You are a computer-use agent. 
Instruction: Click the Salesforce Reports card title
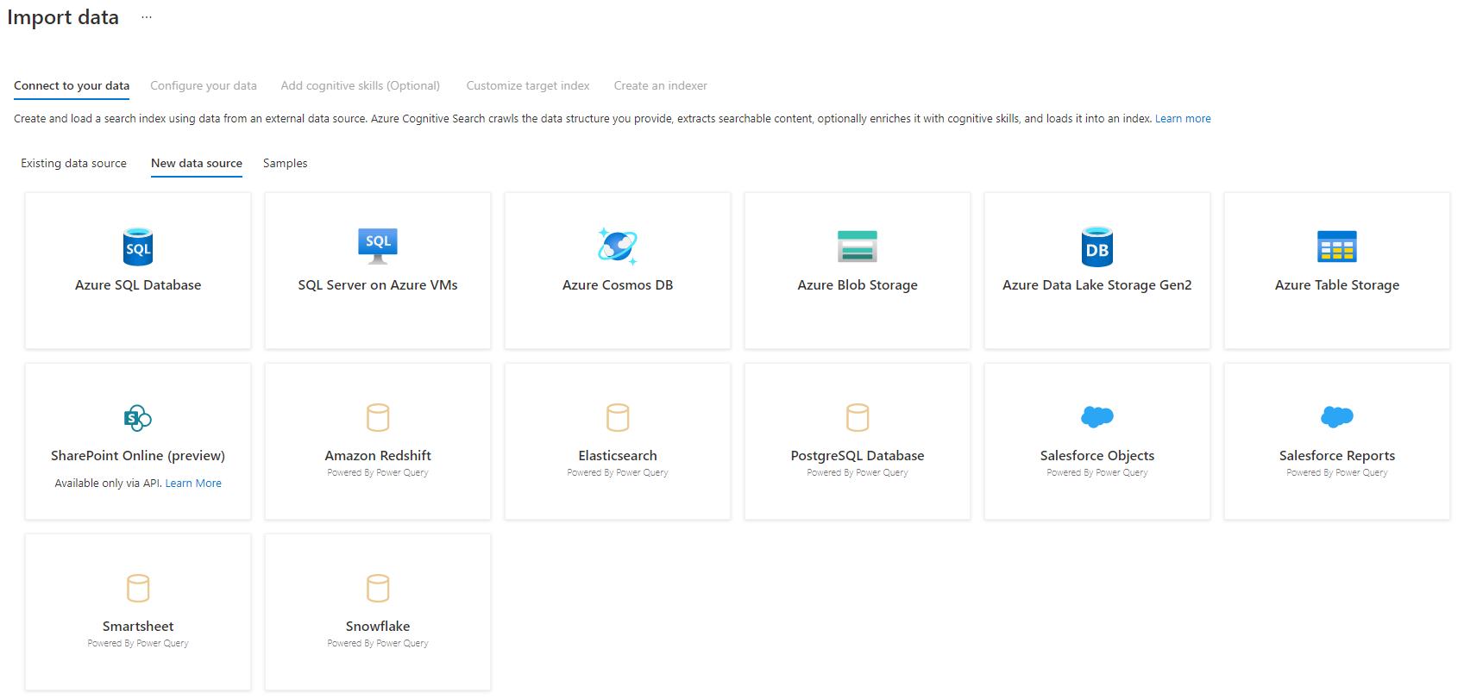1337,456
